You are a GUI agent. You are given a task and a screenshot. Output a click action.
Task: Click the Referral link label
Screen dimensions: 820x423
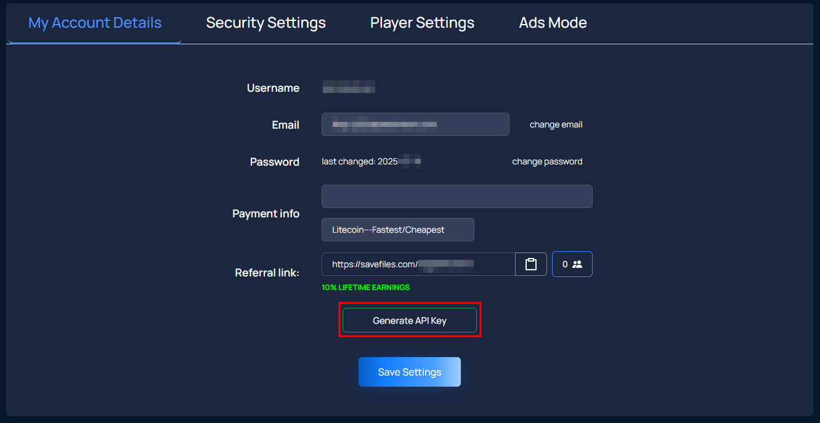coord(267,272)
